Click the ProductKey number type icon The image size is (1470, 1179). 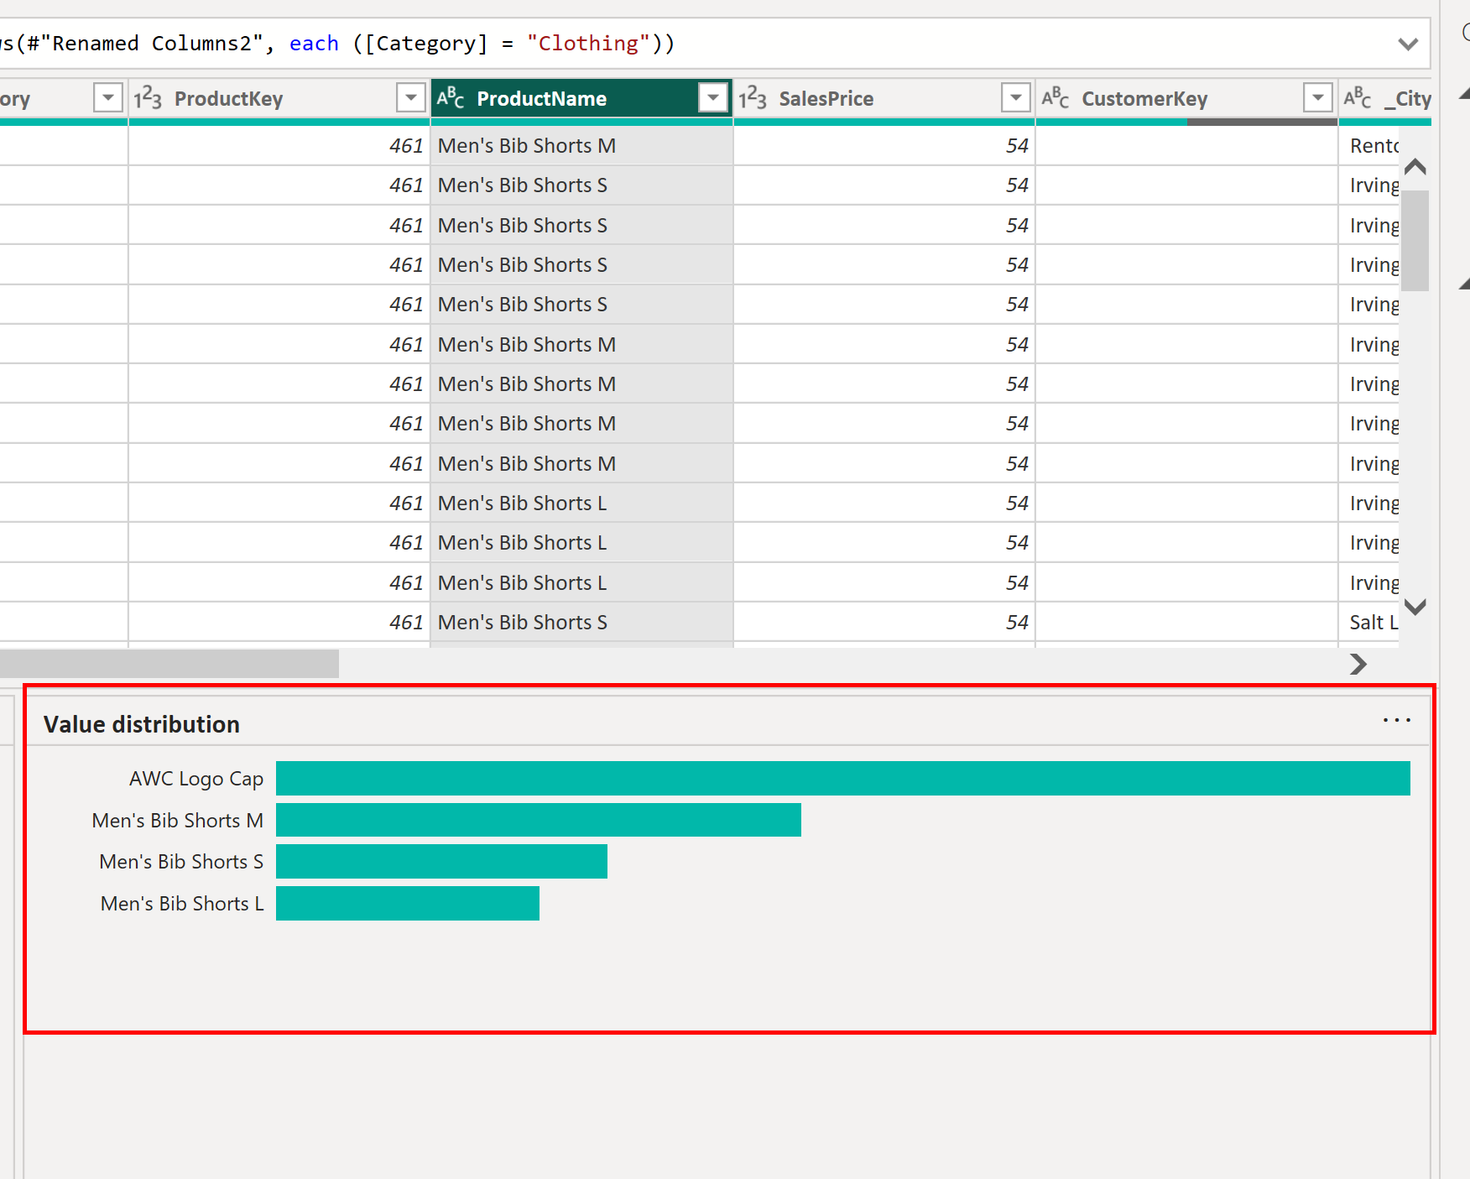[x=148, y=98]
